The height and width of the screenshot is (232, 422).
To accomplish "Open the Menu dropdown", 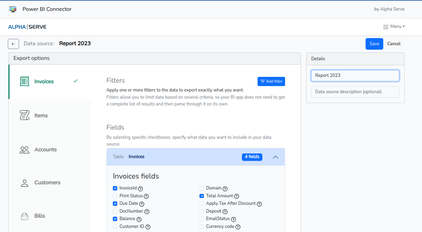I will point(394,26).
